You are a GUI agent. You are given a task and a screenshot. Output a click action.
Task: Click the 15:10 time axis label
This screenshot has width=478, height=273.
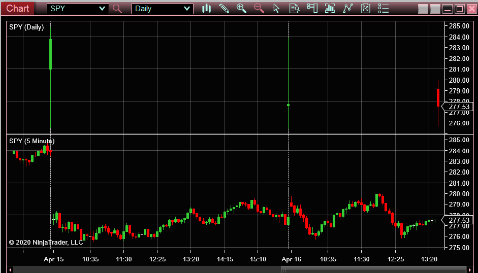coord(258,259)
